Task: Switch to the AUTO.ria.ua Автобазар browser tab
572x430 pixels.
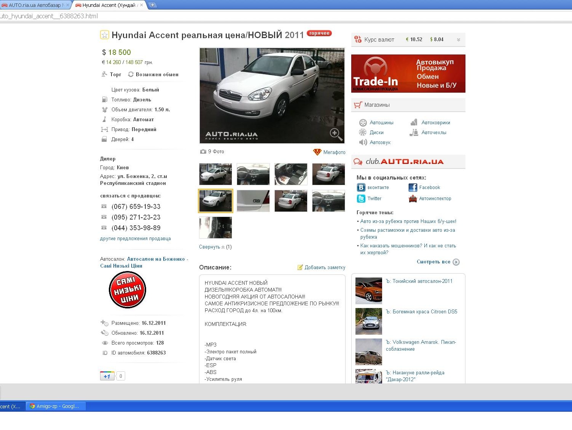Action: (x=34, y=5)
